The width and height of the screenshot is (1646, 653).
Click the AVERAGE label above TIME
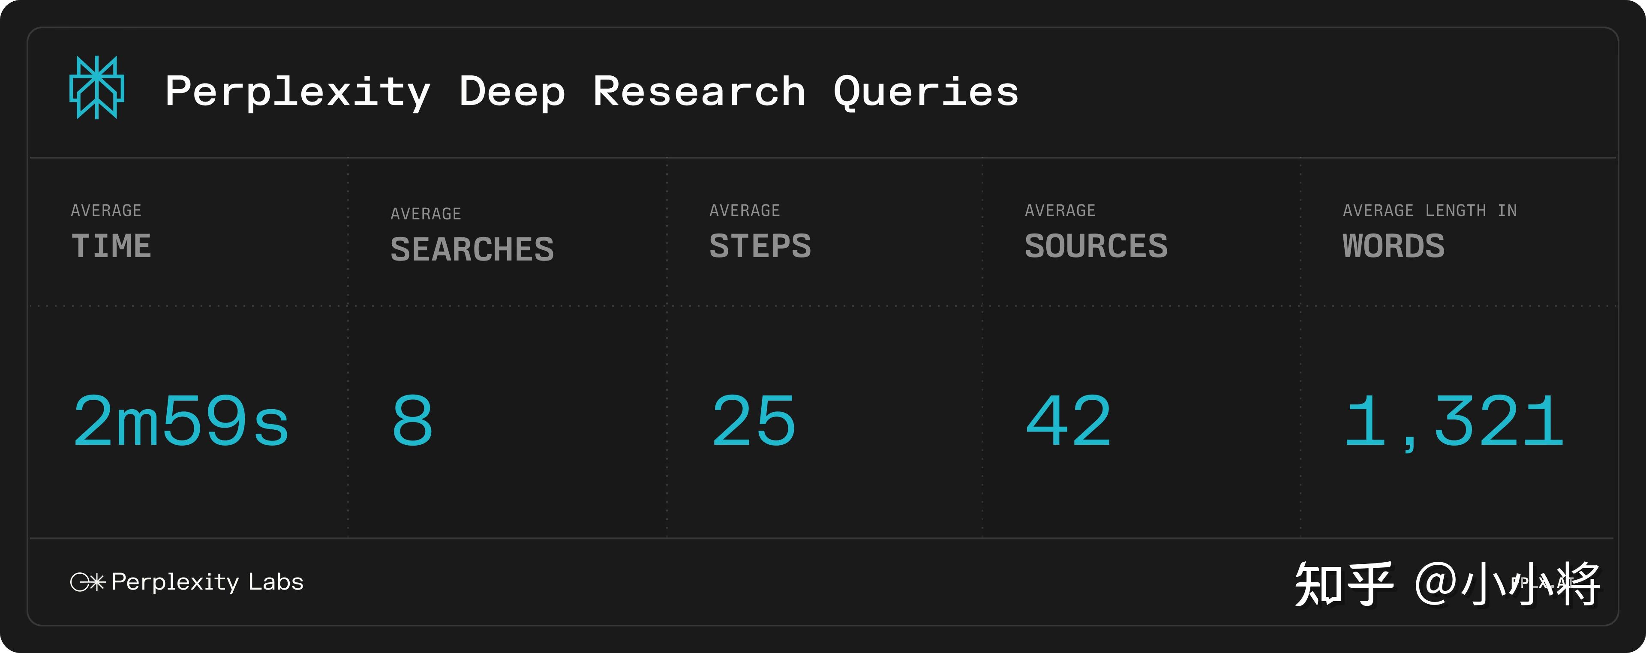tap(106, 211)
